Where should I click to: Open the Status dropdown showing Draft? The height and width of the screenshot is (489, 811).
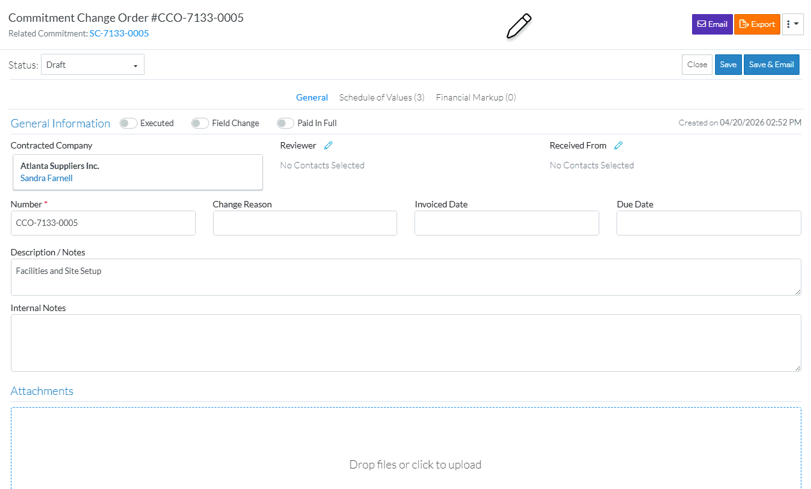click(x=93, y=65)
